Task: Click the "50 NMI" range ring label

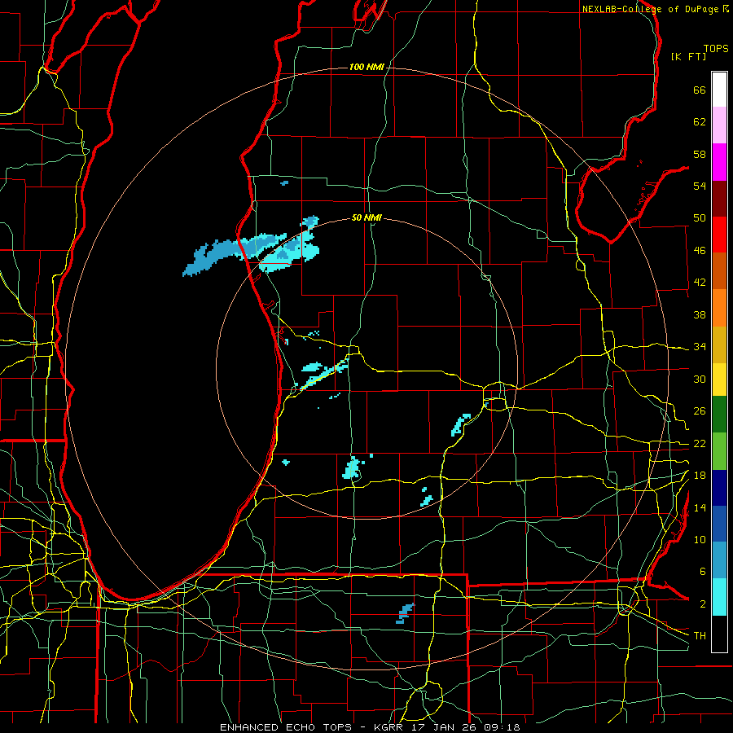Action: click(x=366, y=217)
